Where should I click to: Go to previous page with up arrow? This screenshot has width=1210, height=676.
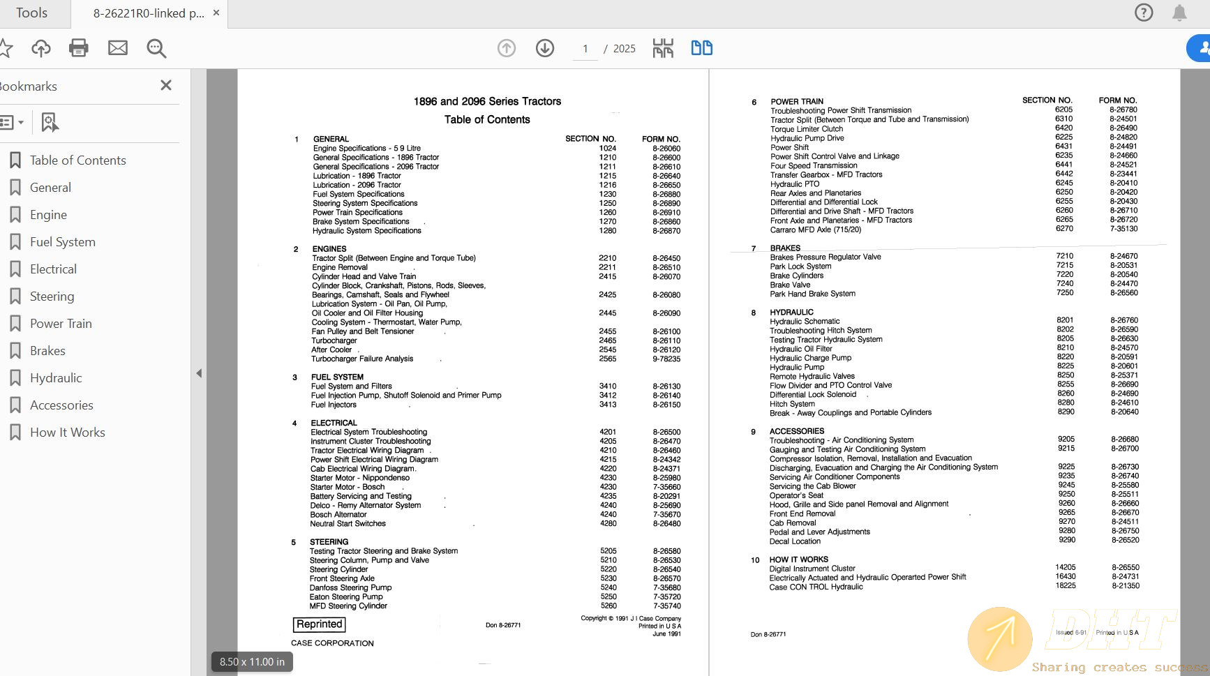pos(506,47)
